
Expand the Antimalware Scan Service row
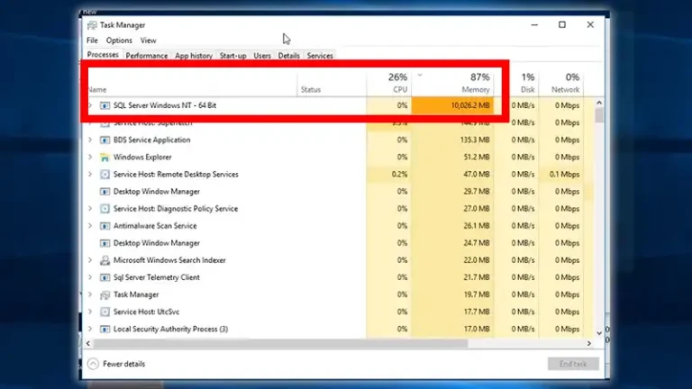[90, 226]
